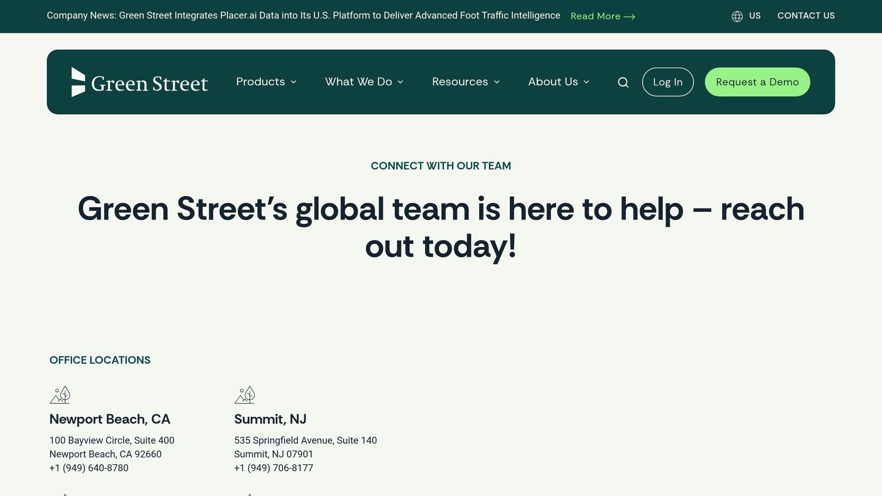Click the Summit office landscape icon
Screen dimensions: 882x496
click(245, 394)
